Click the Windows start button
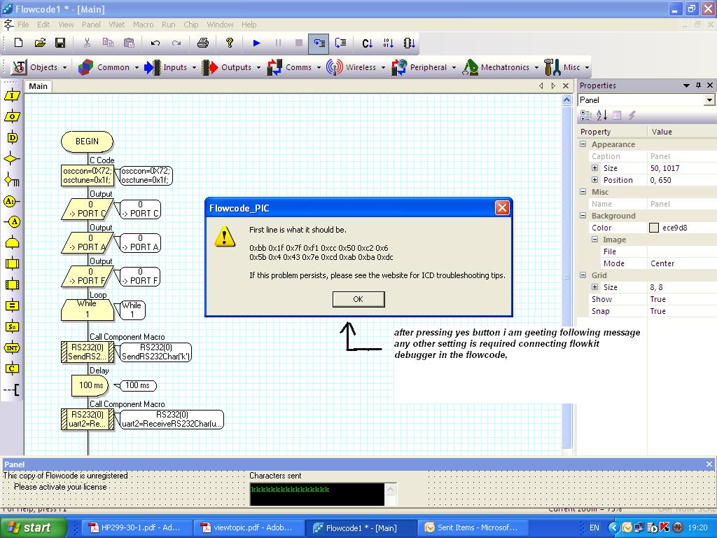Viewport: 717px width, 538px height. [33, 527]
